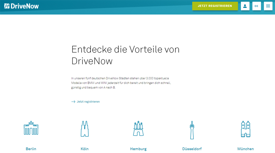Open the Berlin city link

coord(31,149)
